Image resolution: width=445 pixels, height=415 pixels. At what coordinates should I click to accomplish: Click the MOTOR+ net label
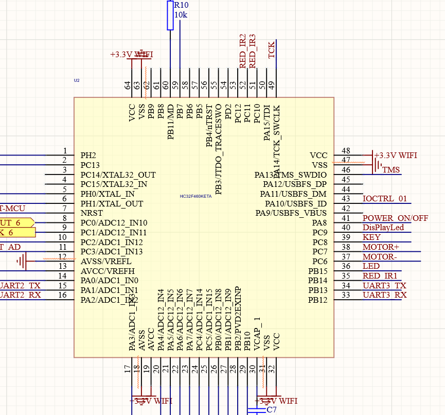(381, 247)
